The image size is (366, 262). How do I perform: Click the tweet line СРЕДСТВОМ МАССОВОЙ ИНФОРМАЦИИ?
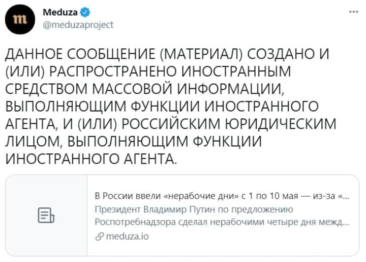tap(145, 89)
